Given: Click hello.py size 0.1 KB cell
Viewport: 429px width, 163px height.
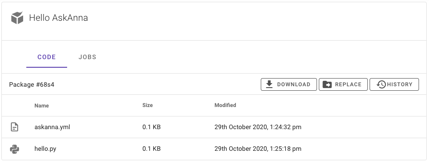Looking at the screenshot, I should coord(151,149).
